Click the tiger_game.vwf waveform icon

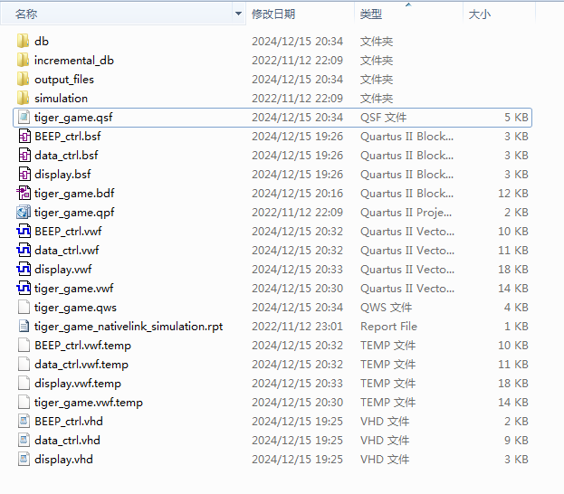pos(24,288)
